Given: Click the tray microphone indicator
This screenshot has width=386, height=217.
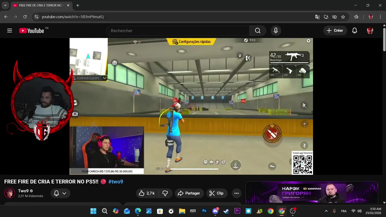Looking at the screenshot, I should click(x=334, y=211).
